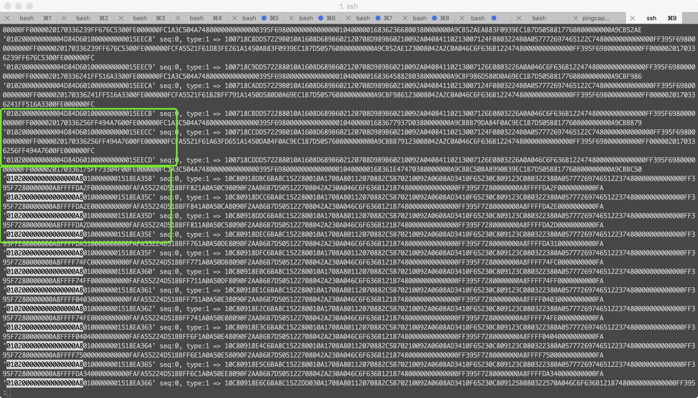Switch to the bash ⌘2 tab
The image size is (698, 398).
[83, 18]
